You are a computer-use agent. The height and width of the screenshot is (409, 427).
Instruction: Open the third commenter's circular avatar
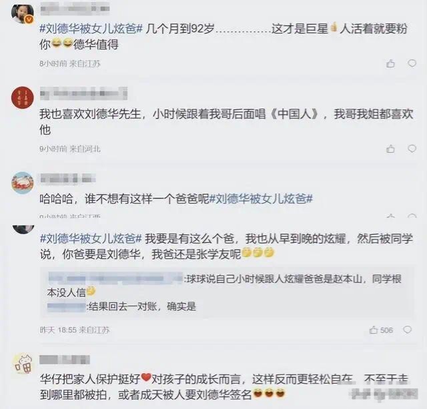click(22, 183)
